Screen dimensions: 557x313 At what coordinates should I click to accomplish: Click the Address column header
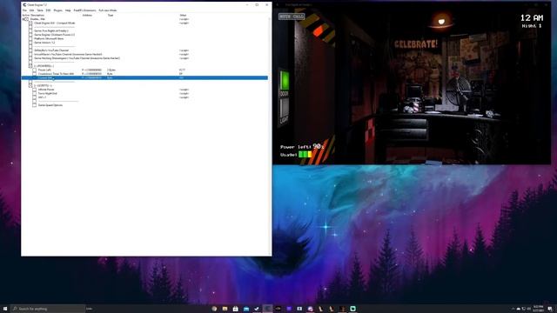87,16
